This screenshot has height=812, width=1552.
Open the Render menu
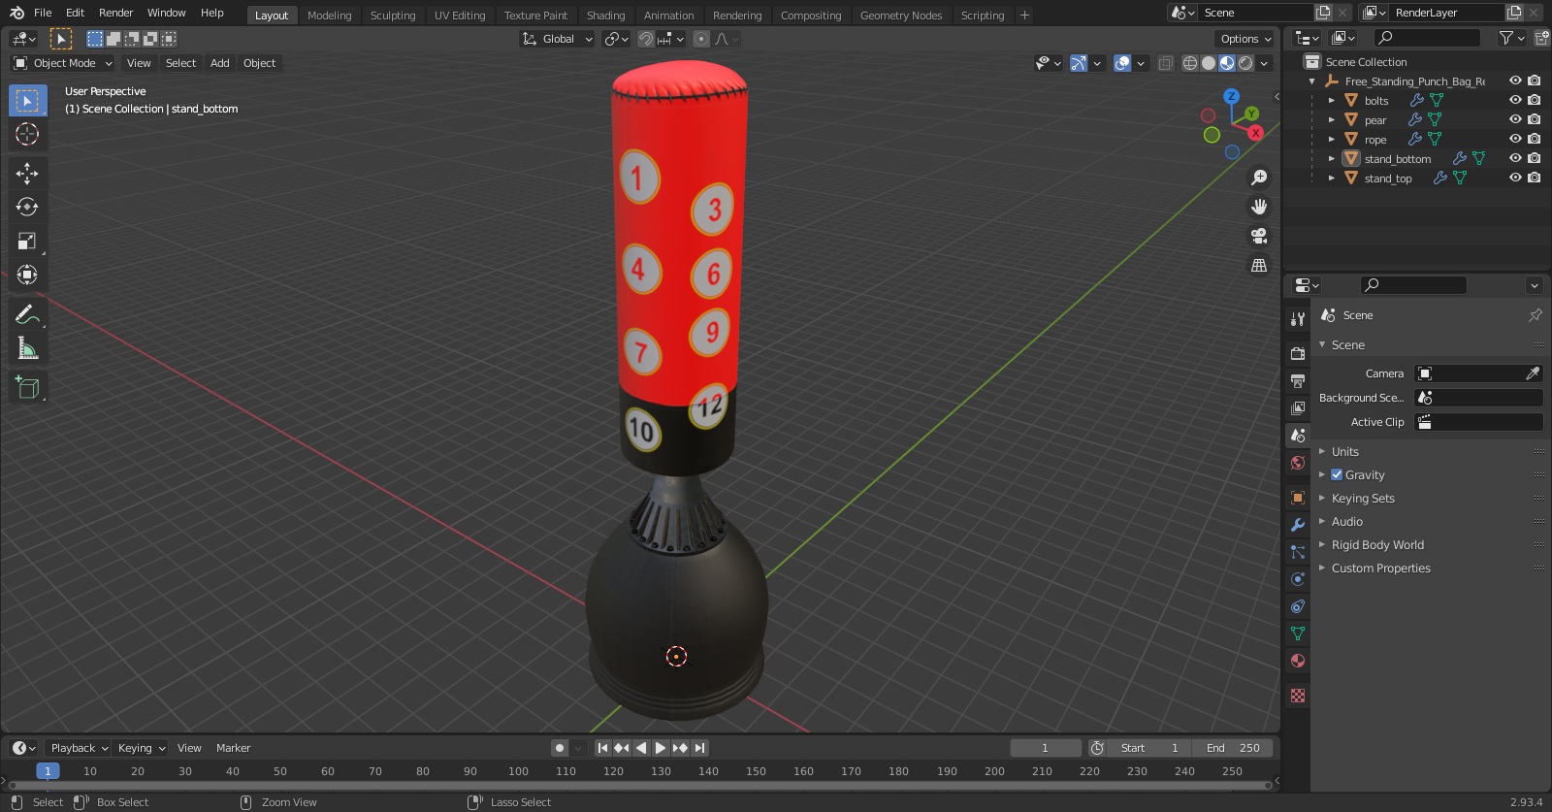click(x=115, y=13)
